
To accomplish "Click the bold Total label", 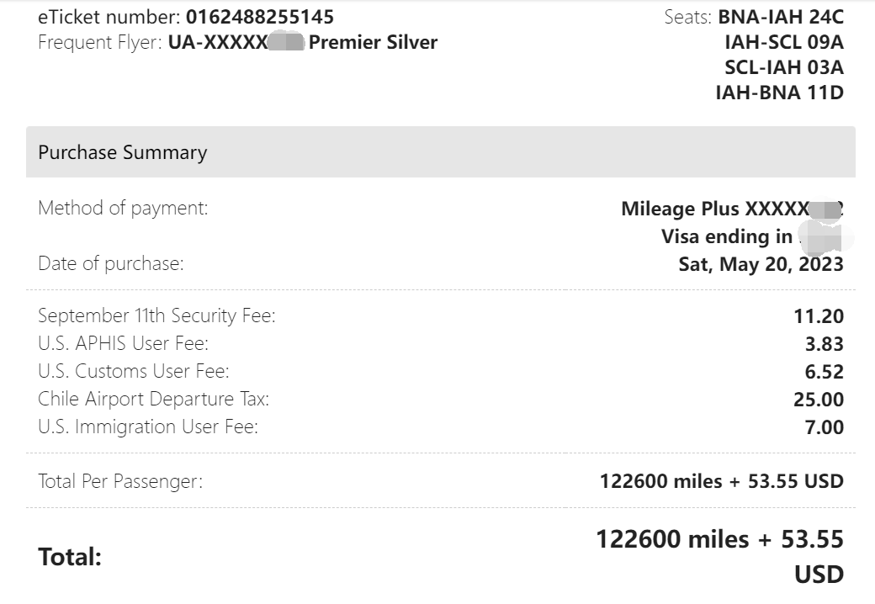I will tap(70, 556).
